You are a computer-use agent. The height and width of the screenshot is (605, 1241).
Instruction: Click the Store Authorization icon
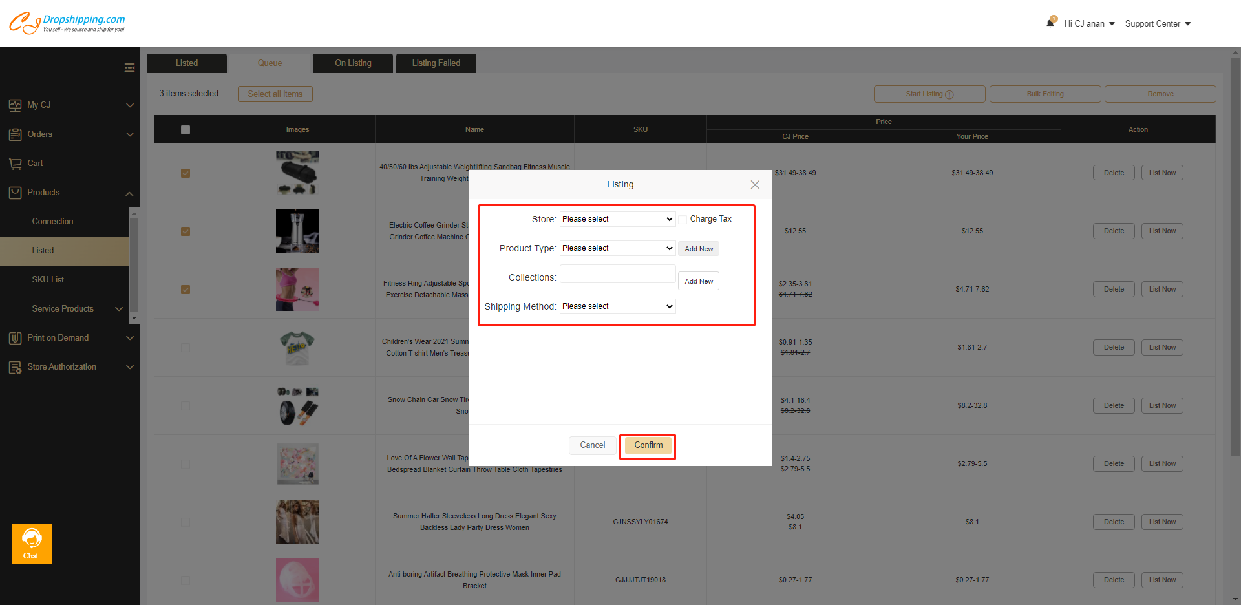pyautogui.click(x=15, y=367)
